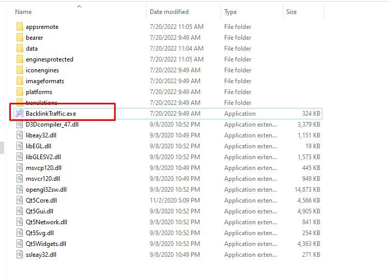Click the Qt5Widgets.dll file icon
This screenshot has height=278, width=389.
coord(20,244)
